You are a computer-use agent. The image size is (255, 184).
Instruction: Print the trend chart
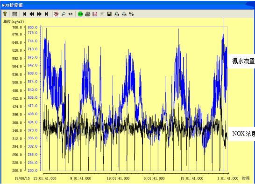coord(87,14)
